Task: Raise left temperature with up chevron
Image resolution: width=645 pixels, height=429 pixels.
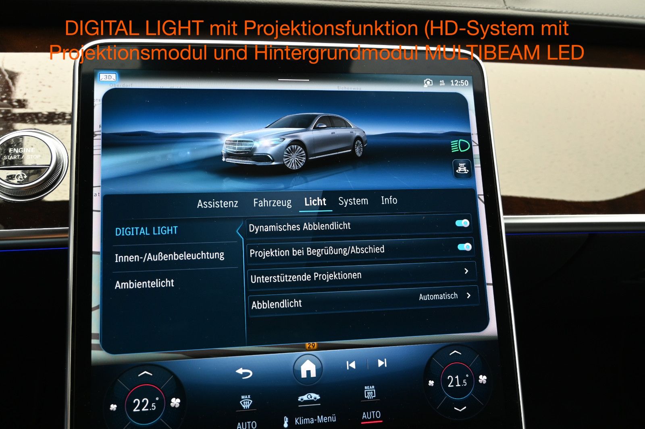Action: [x=145, y=374]
